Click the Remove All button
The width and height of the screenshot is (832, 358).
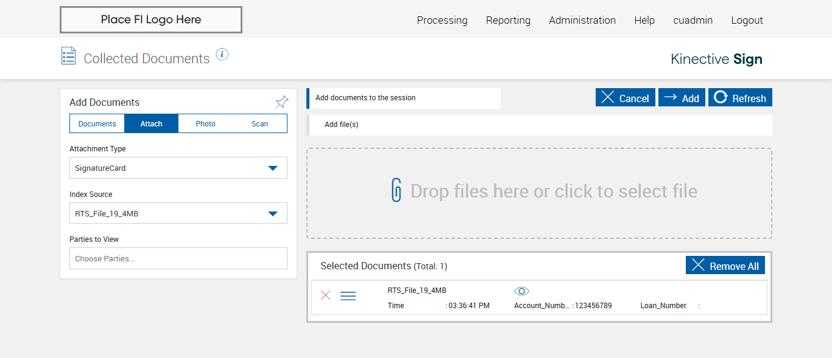coord(725,266)
